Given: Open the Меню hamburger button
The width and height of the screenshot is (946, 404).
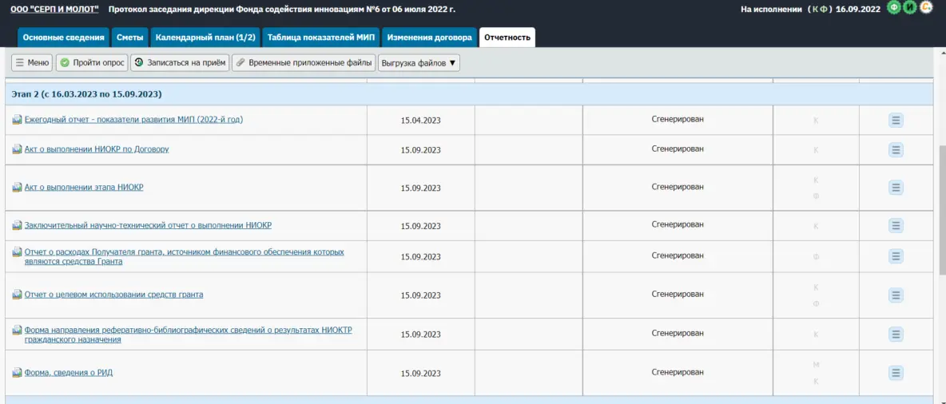Looking at the screenshot, I should pos(32,62).
